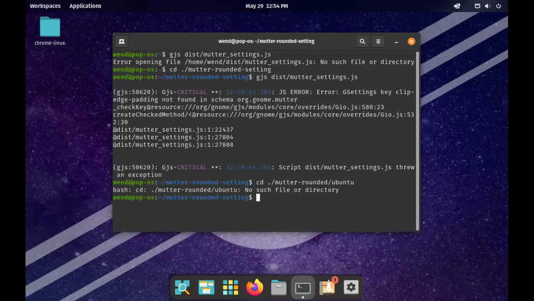Click '@dist/mutter_settings.js:1:27808' line
Image resolution: width=534 pixels, height=301 pixels.
[173, 145]
